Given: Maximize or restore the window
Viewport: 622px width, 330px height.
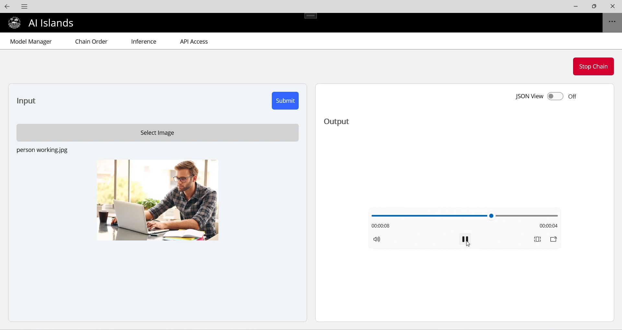Looking at the screenshot, I should pyautogui.click(x=594, y=6).
